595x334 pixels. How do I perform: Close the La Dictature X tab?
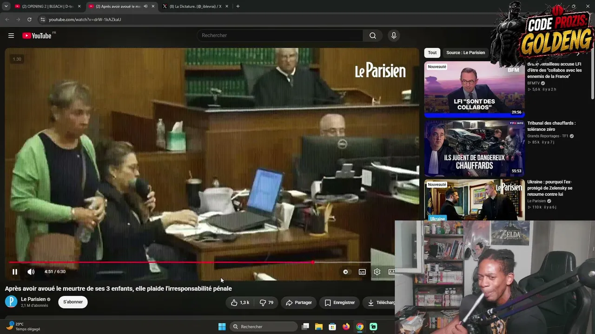click(227, 6)
